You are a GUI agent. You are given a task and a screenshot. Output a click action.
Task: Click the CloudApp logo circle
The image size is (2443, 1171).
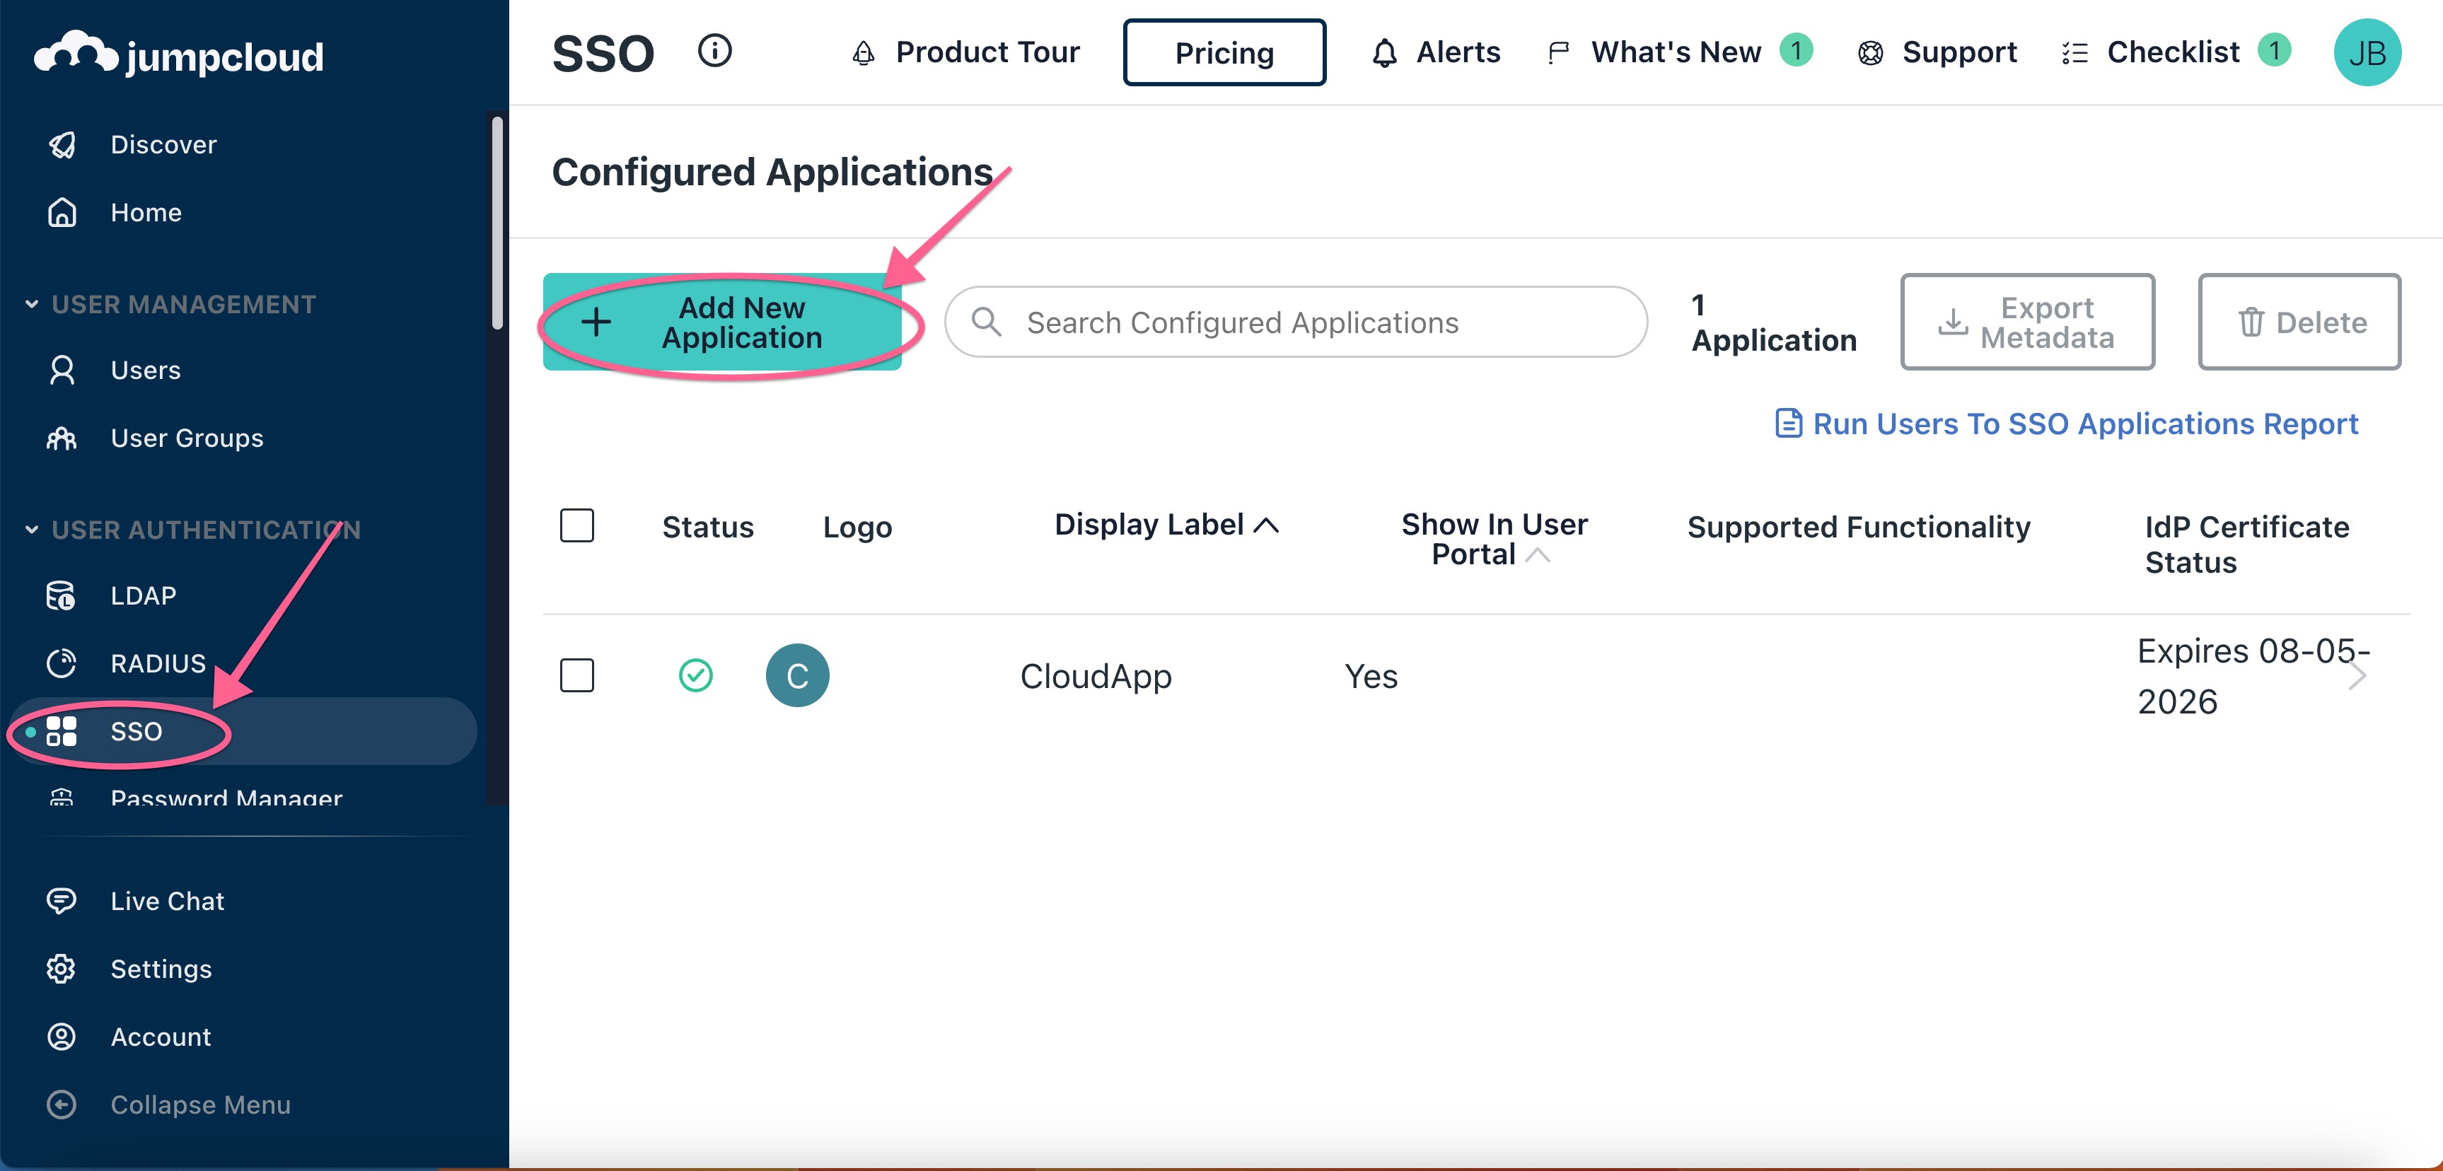(798, 676)
